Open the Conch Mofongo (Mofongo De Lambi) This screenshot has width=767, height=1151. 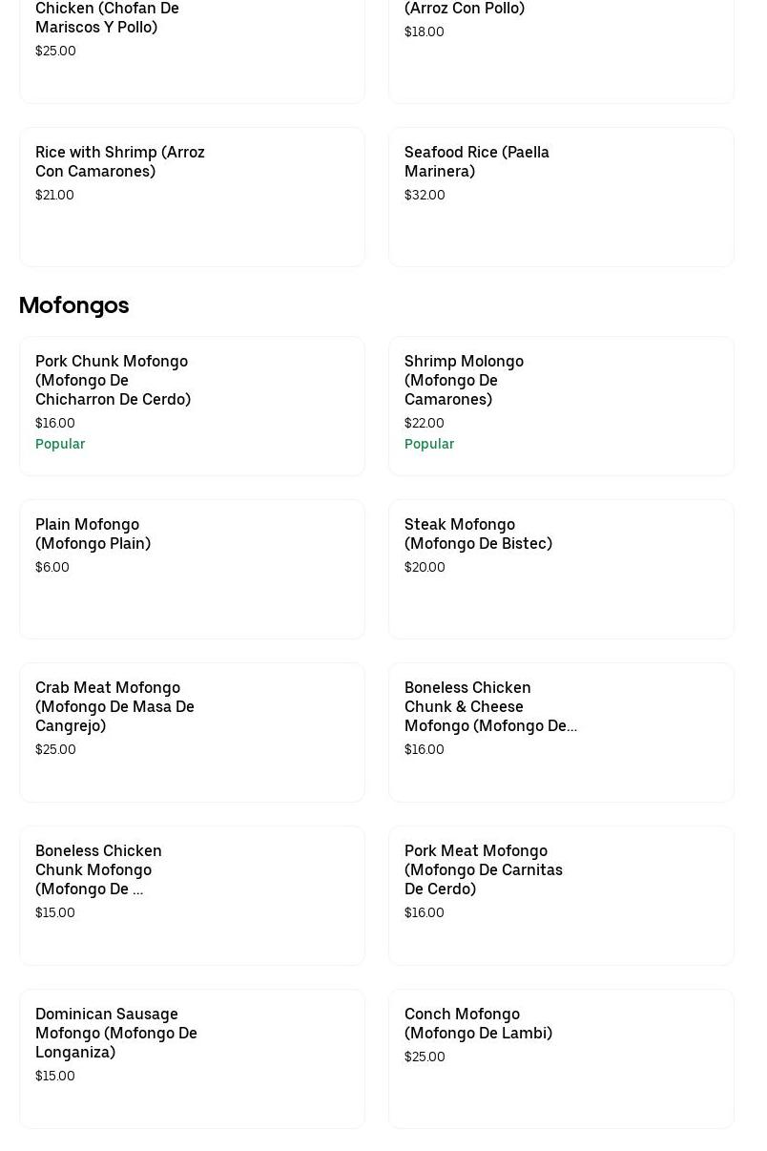click(561, 1057)
